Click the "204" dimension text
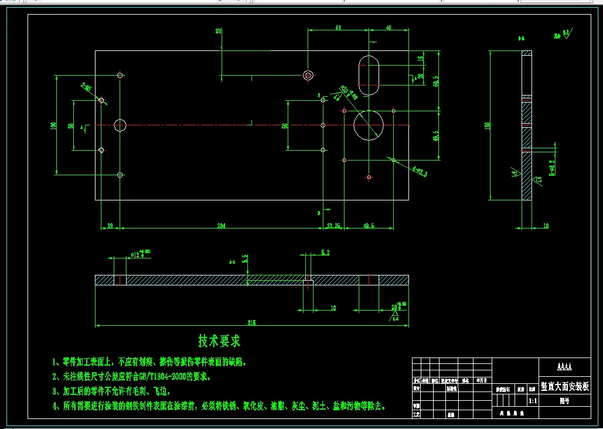603x429 pixels. tap(221, 226)
